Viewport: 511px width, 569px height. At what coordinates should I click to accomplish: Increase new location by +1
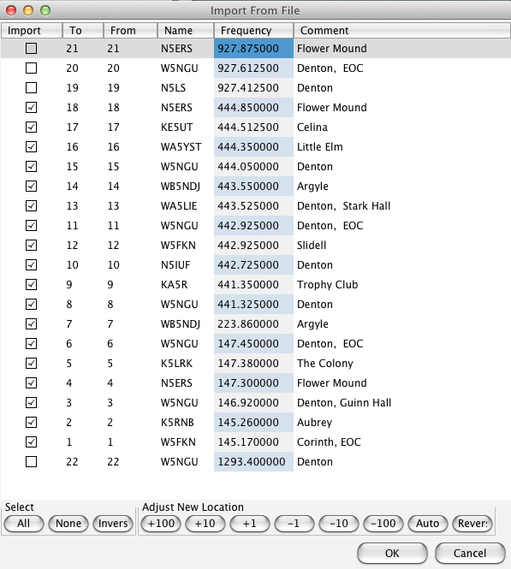(250, 524)
